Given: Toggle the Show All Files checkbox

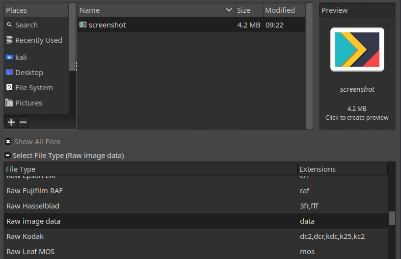Looking at the screenshot, I should [8, 142].
